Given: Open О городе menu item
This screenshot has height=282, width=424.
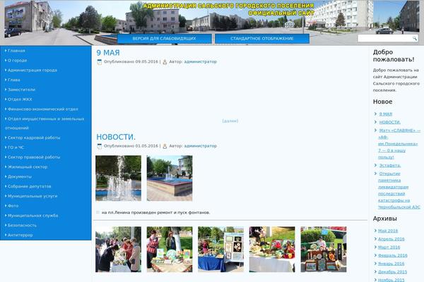Looking at the screenshot, I should click(17, 61).
